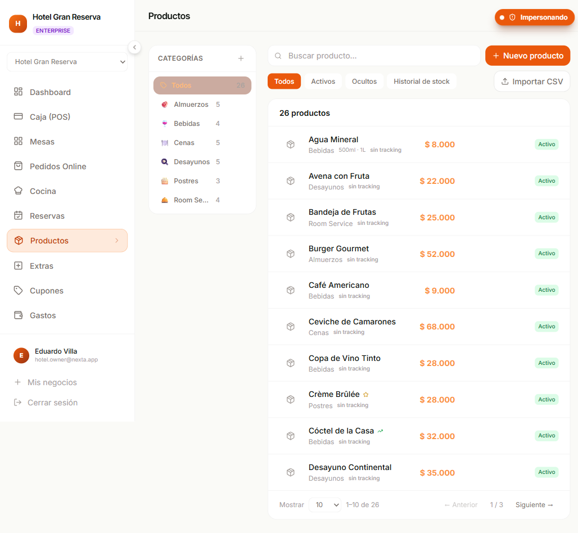Click the Cerrar sesión logout icon
The width and height of the screenshot is (578, 533).
[x=17, y=402]
